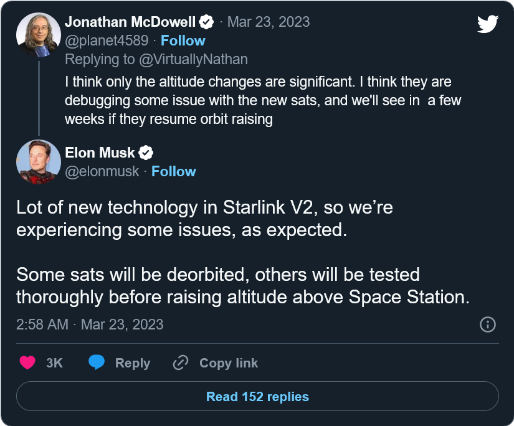
Task: Click the Mar 23, 2023 header date
Action: point(269,22)
